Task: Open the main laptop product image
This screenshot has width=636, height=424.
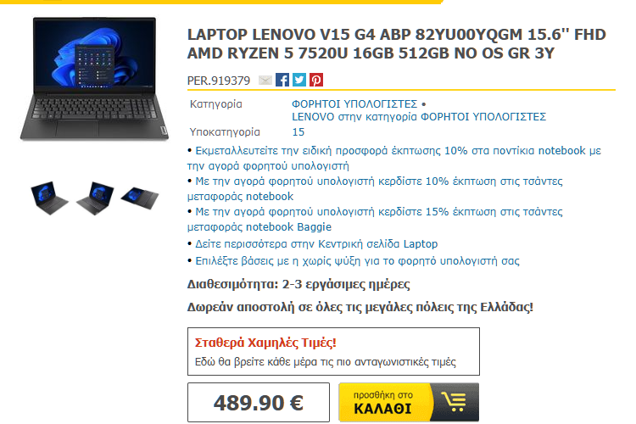Action: (x=94, y=80)
